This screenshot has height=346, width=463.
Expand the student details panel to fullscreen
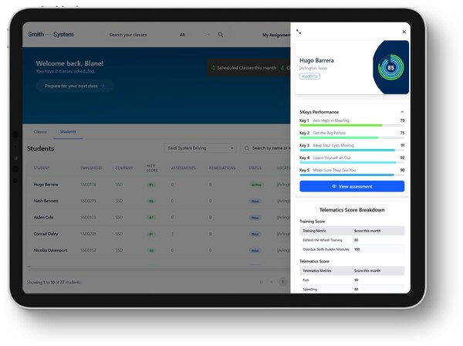[x=299, y=32]
